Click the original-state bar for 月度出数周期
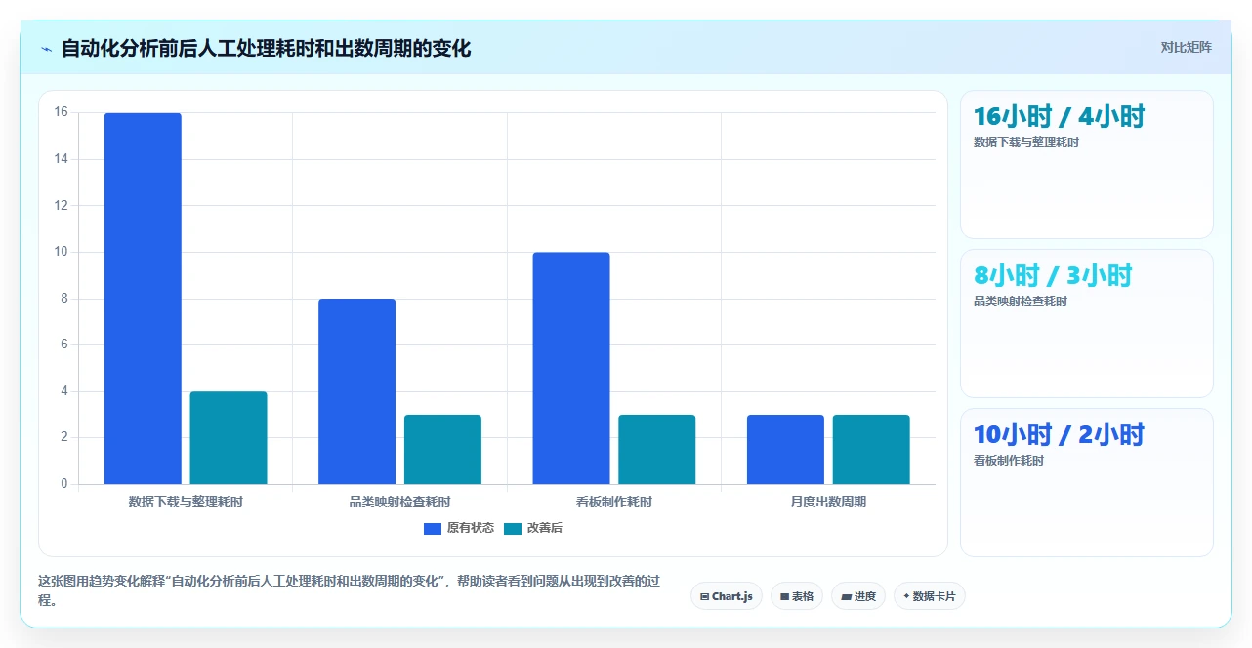Image resolution: width=1252 pixels, height=648 pixels. point(785,450)
